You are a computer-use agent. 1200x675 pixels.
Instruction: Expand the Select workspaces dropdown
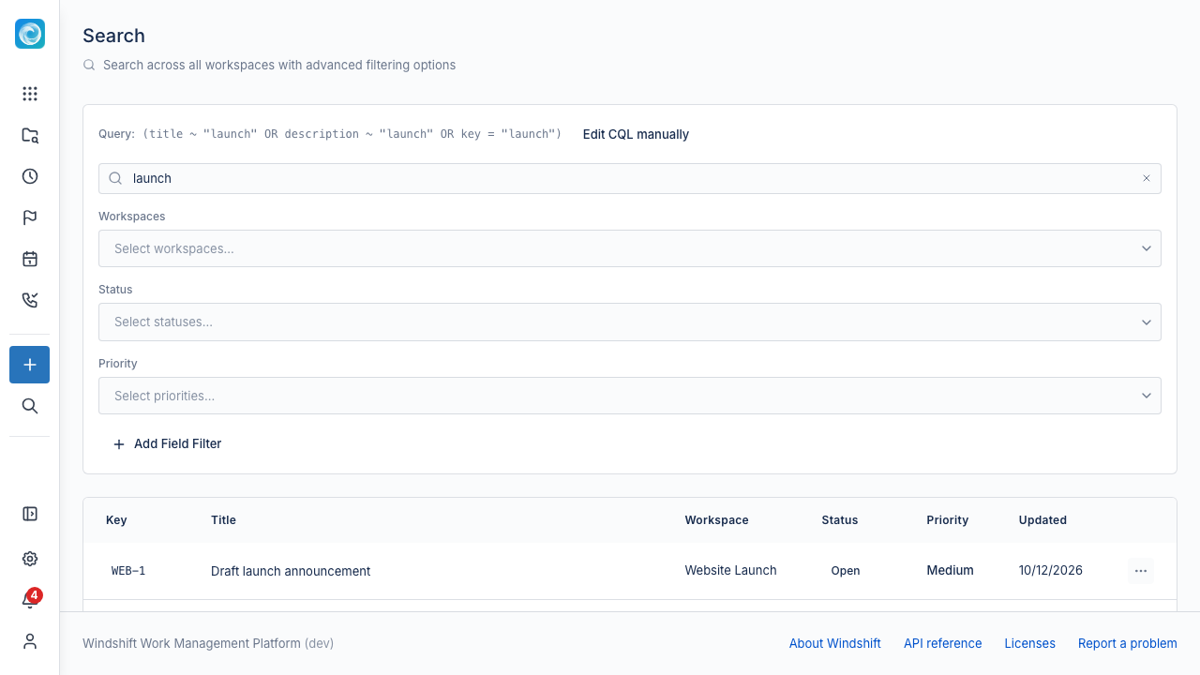pos(630,248)
